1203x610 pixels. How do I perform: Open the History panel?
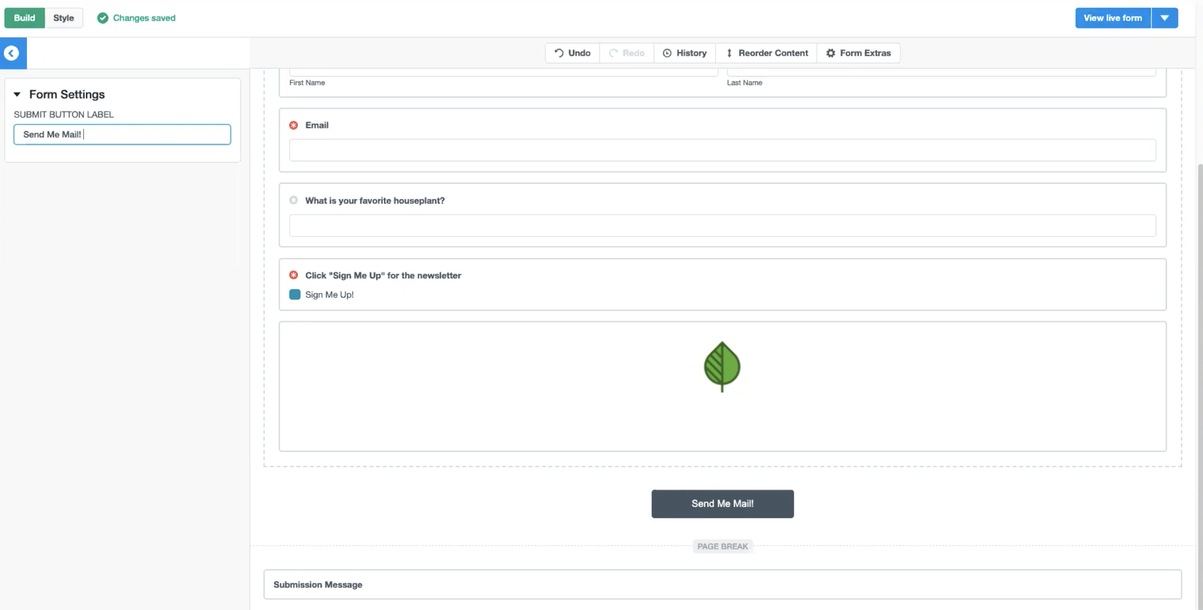tap(685, 53)
